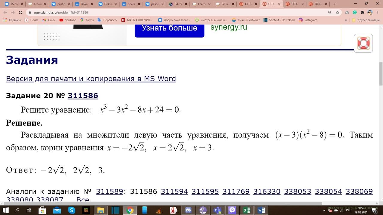Open analog task 316330

coord(267,191)
